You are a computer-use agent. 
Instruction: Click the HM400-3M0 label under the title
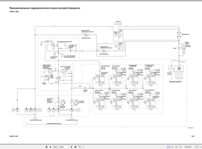[14, 11]
